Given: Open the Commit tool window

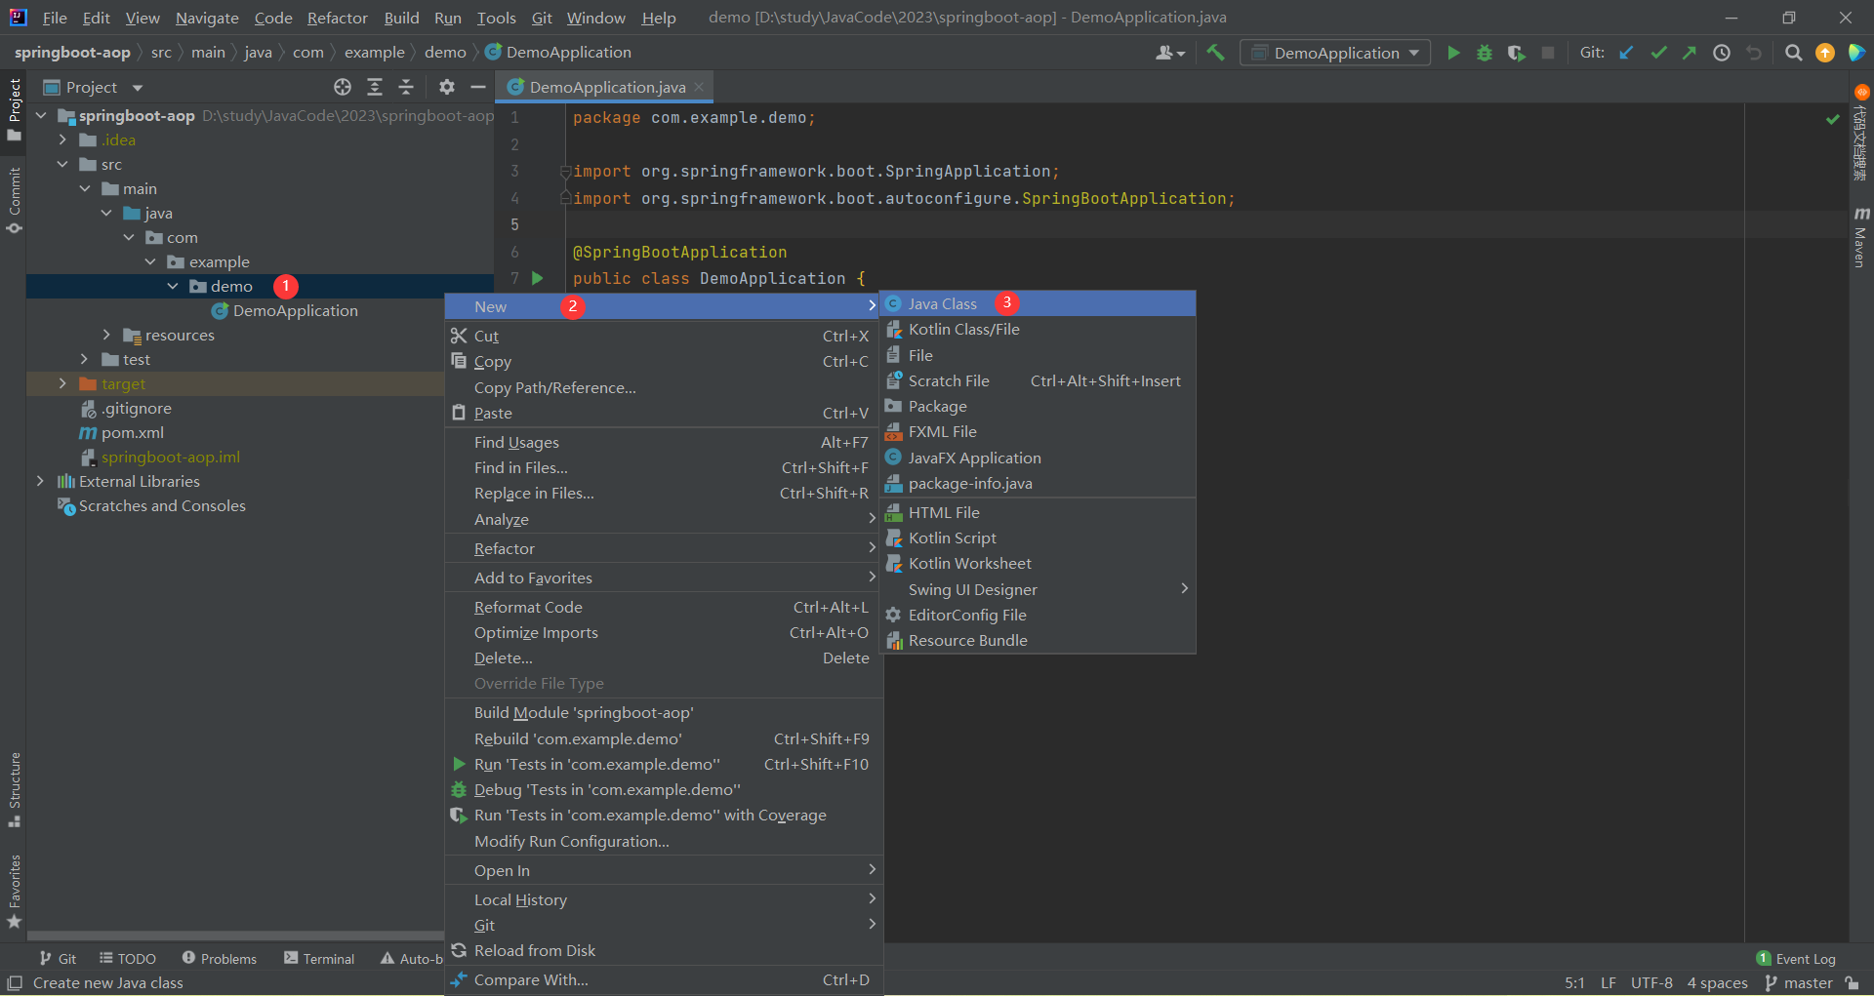Looking at the screenshot, I should [14, 200].
